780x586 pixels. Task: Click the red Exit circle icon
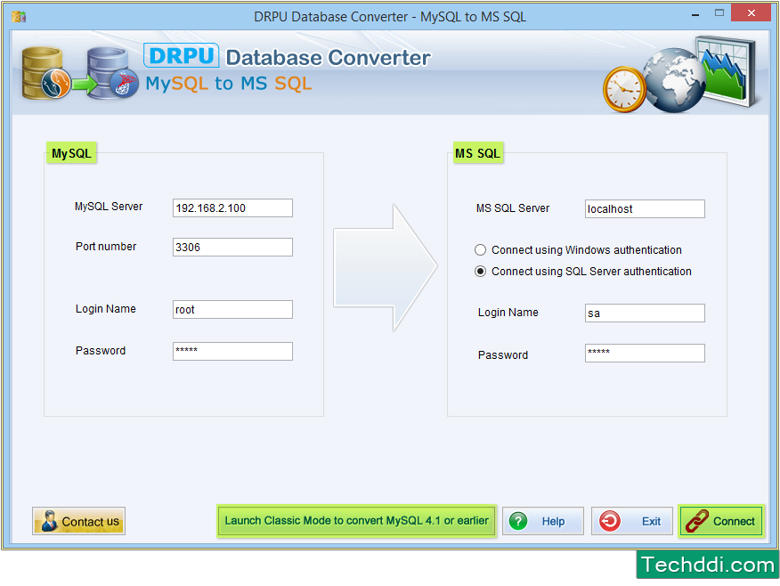coord(610,521)
